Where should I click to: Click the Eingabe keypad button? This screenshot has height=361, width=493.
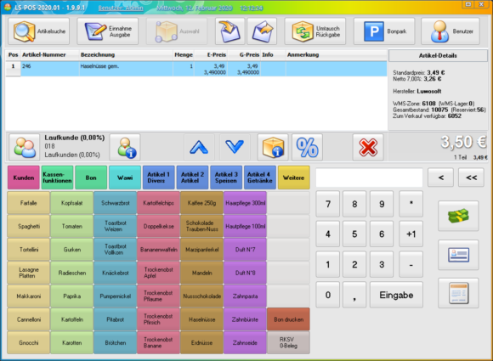(396, 295)
